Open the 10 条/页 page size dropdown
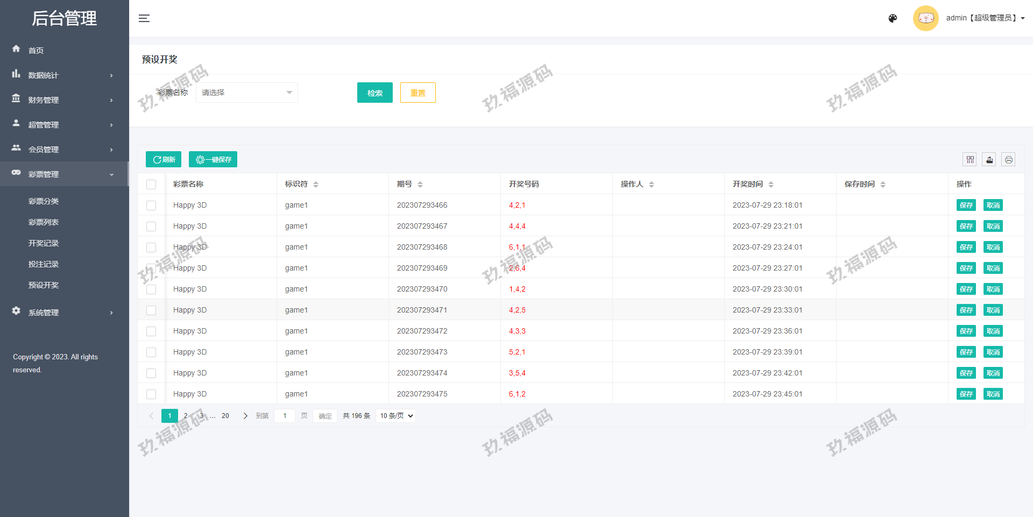Image resolution: width=1033 pixels, height=517 pixels. 397,416
